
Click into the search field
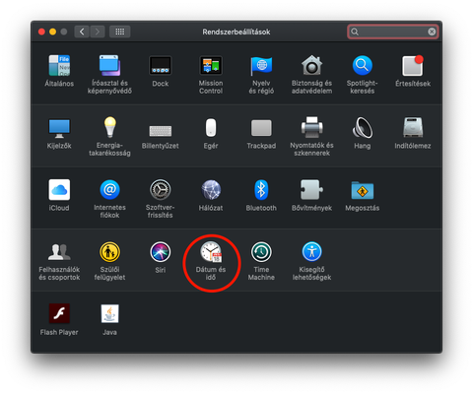click(x=393, y=32)
